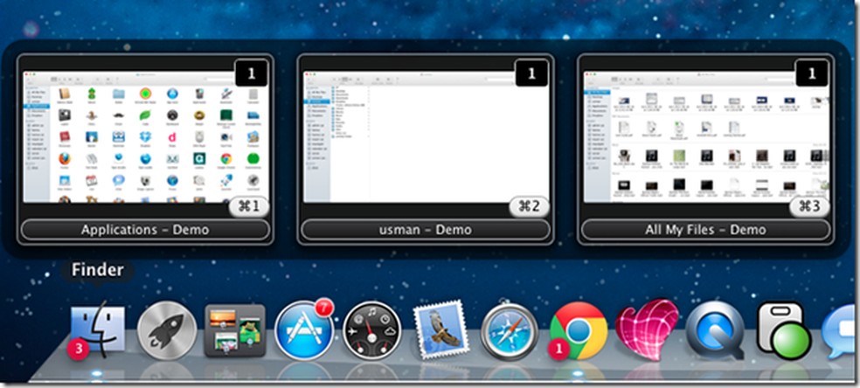Viewport: 860px width, 388px height.
Task: Launch Safari compass icon
Action: point(510,333)
